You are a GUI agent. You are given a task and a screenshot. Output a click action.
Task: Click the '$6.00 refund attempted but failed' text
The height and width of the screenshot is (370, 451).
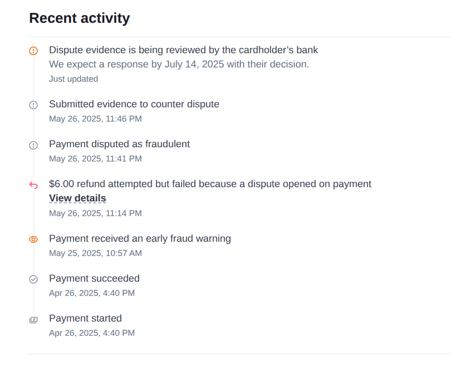[210, 184]
